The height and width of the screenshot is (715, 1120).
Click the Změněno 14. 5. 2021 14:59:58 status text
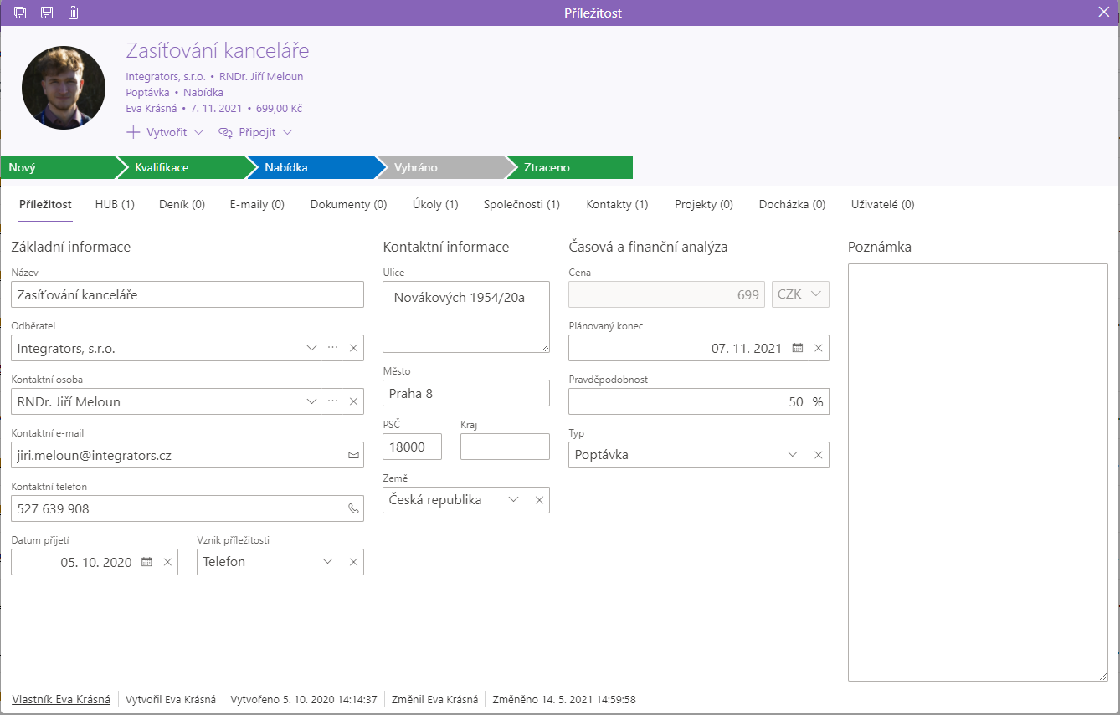[564, 699]
